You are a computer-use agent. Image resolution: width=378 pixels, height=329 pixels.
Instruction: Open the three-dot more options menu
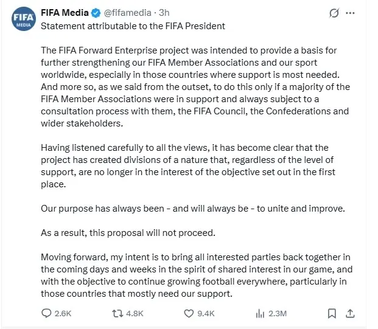(x=350, y=13)
